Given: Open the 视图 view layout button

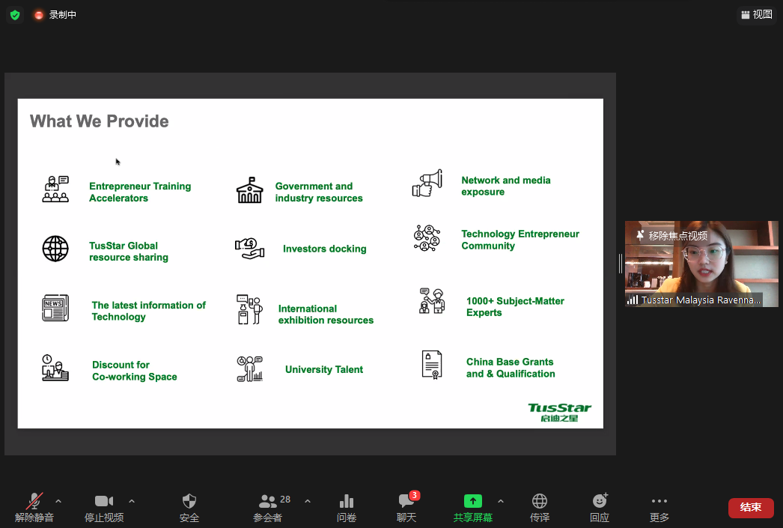Looking at the screenshot, I should (756, 15).
